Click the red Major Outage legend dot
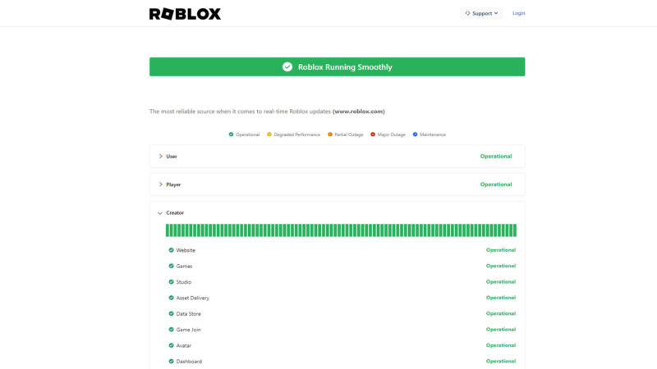This screenshot has width=657, height=369. (x=373, y=134)
